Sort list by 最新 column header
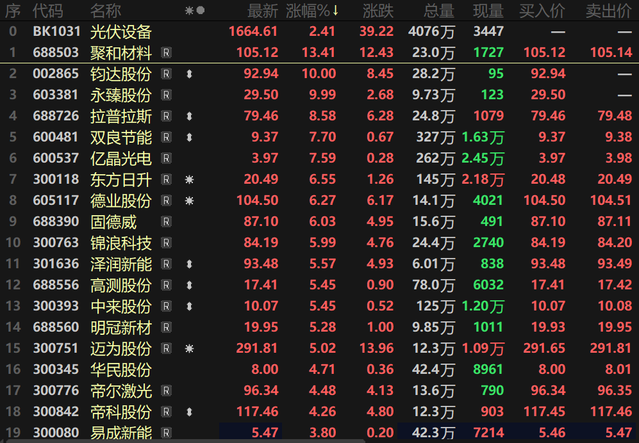The image size is (639, 443). 262,11
